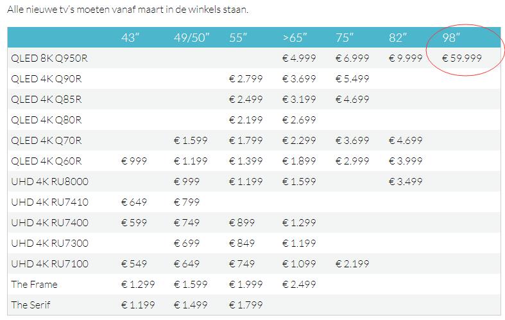Click the UHD 4K RU7300 row label
The height and width of the screenshot is (320, 505).
pyautogui.click(x=49, y=243)
